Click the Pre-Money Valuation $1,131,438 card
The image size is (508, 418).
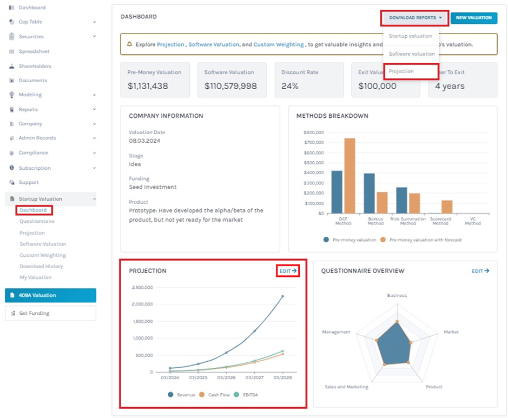[155, 80]
